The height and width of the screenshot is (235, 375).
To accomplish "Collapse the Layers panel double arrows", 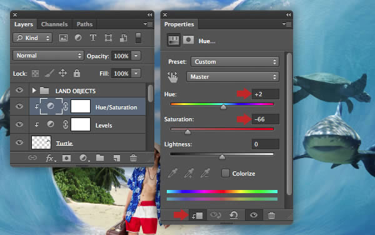I will click(150, 15).
